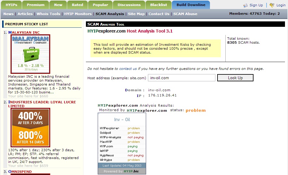Select the Build Downline tab
Image resolution: width=288 pixels, height=175 pixels.
pos(191,5)
